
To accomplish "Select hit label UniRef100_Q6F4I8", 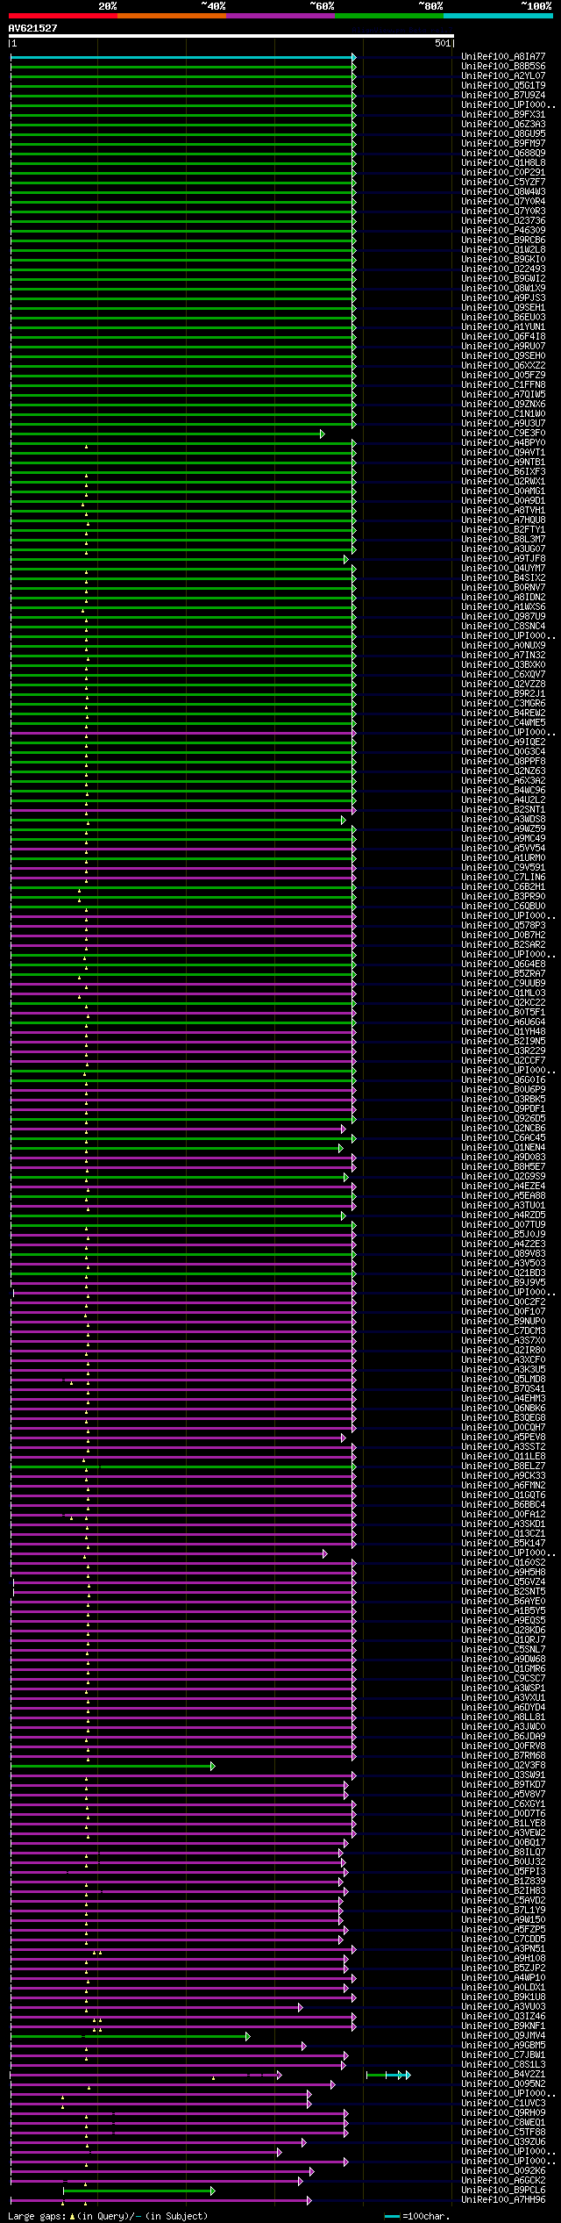I will (503, 337).
